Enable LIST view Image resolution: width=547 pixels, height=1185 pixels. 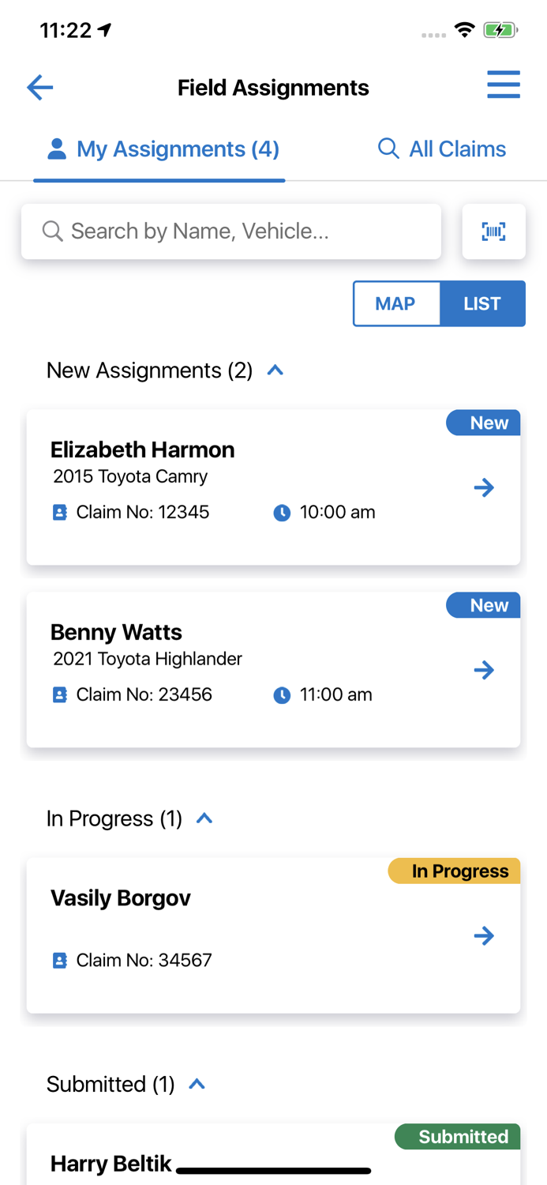482,303
